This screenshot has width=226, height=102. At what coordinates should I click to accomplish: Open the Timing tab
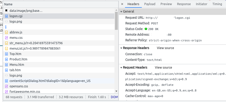pos(217,4)
